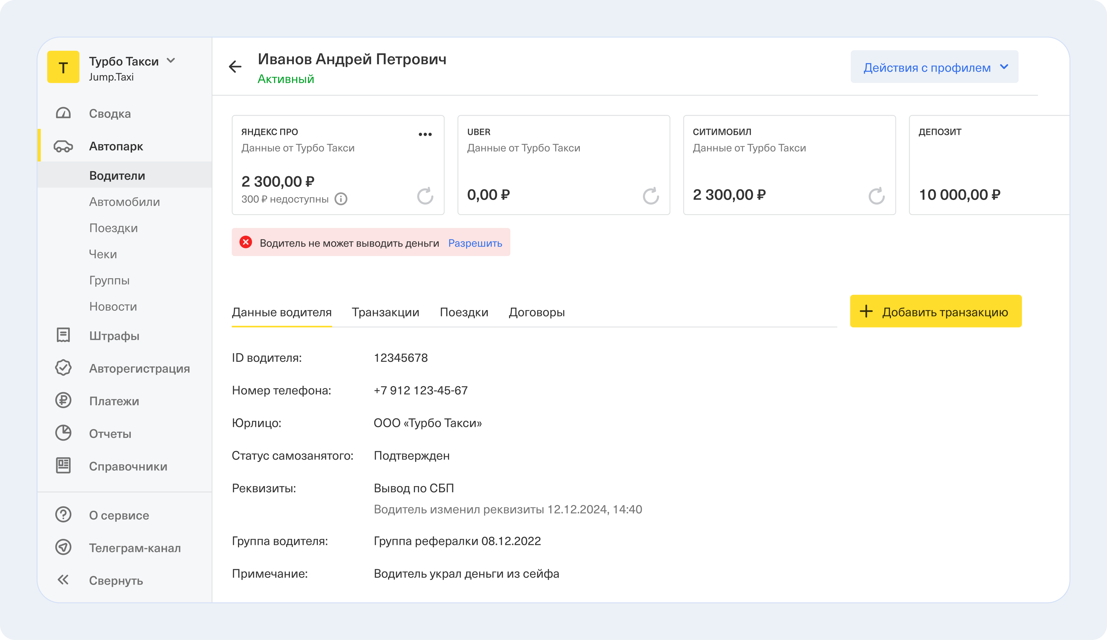Screen dimensions: 1107x640
Task: Click the back arrow next to driver name
Action: click(235, 67)
